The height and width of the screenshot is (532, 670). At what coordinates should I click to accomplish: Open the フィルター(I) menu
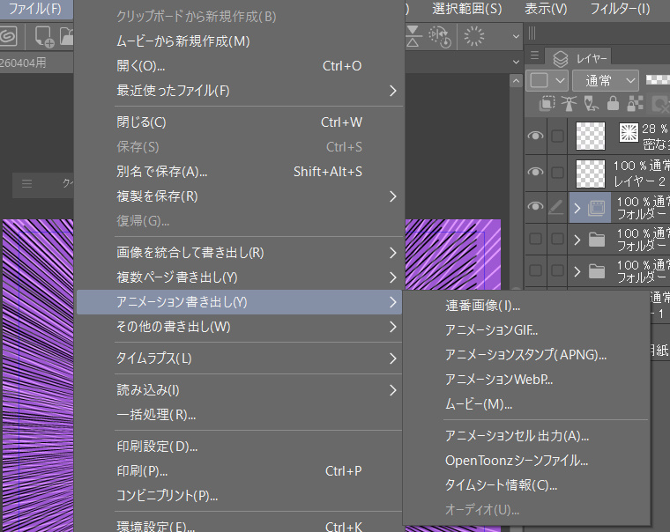pyautogui.click(x=619, y=9)
